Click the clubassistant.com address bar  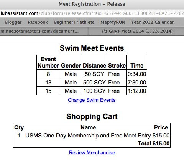[x=92, y=13]
